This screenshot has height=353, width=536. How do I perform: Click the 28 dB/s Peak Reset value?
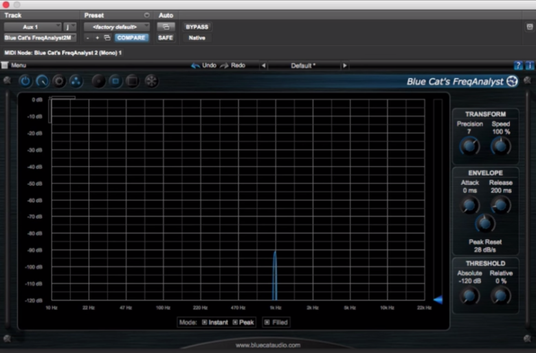[485, 250]
